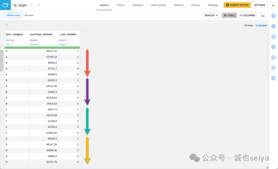The image size is (278, 169).
Task: Open the _row_number column header menu
Action: point(68,34)
